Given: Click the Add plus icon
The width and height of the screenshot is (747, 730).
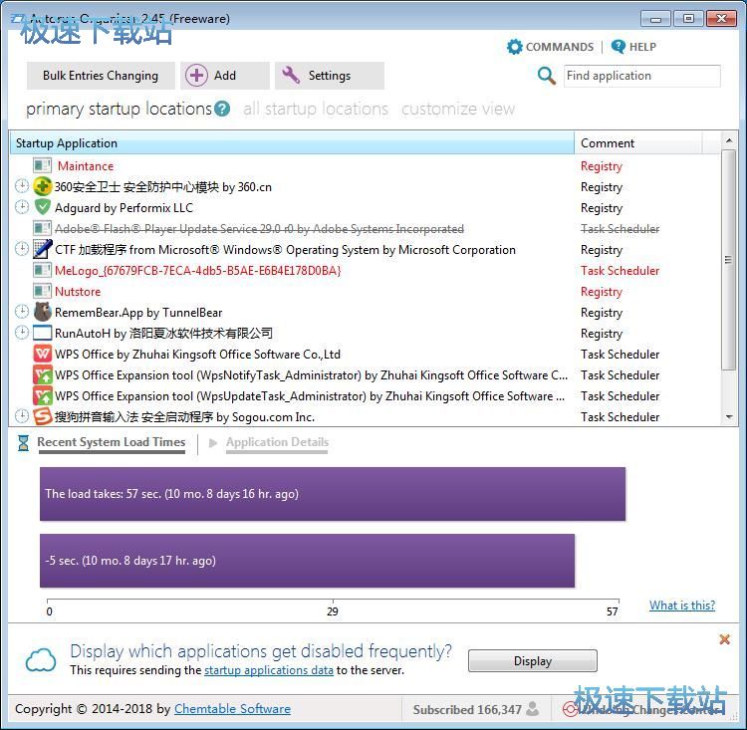Looking at the screenshot, I should (196, 76).
